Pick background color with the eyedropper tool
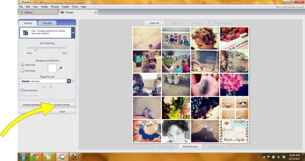Viewport: 305px width, 161px height. tap(61, 68)
